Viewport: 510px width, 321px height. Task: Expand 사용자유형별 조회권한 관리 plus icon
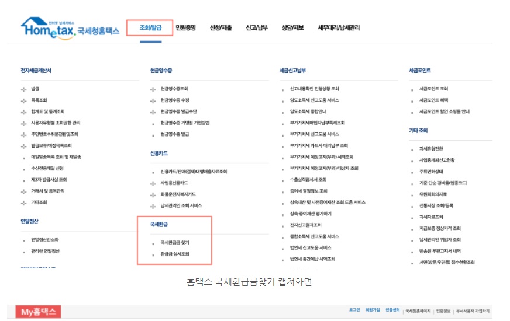pyautogui.click(x=24, y=123)
